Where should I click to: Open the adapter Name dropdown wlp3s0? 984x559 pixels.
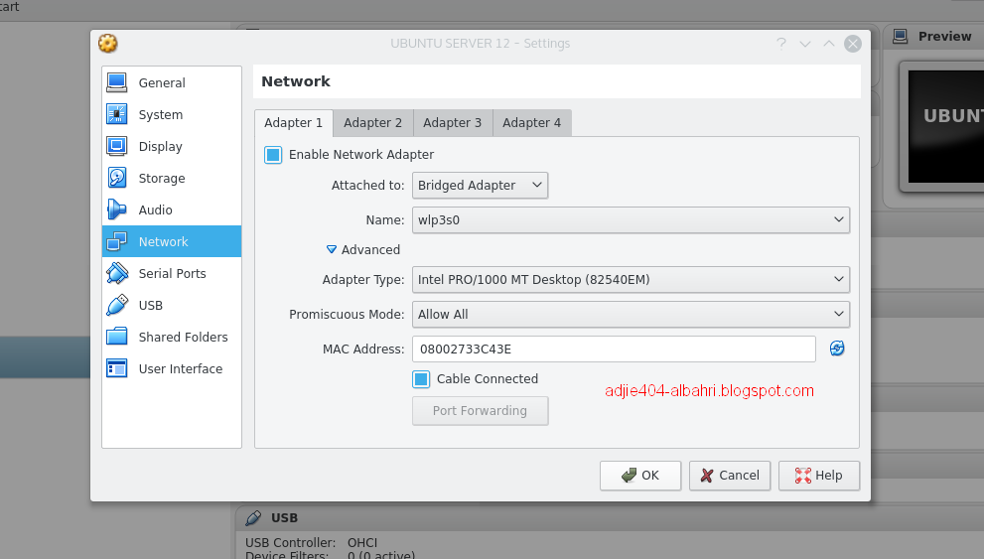(x=631, y=219)
